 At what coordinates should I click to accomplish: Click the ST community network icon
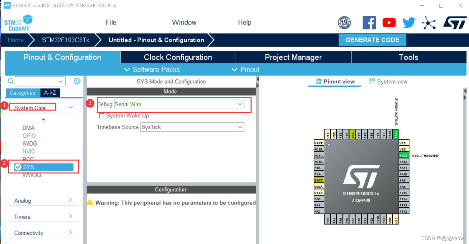click(429, 23)
